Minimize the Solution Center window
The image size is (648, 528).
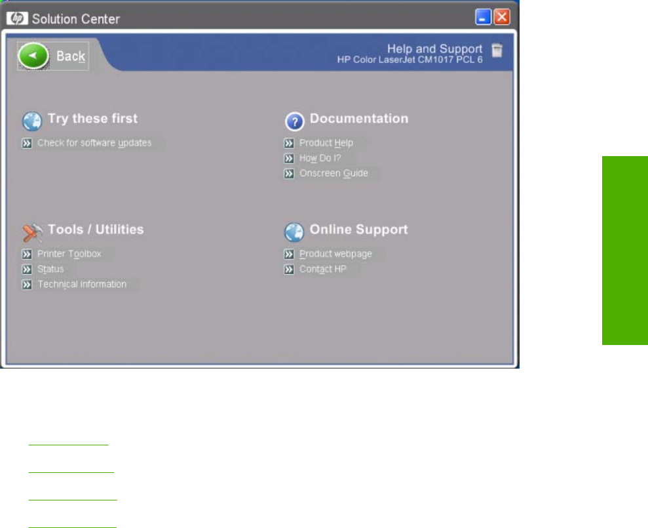point(483,17)
